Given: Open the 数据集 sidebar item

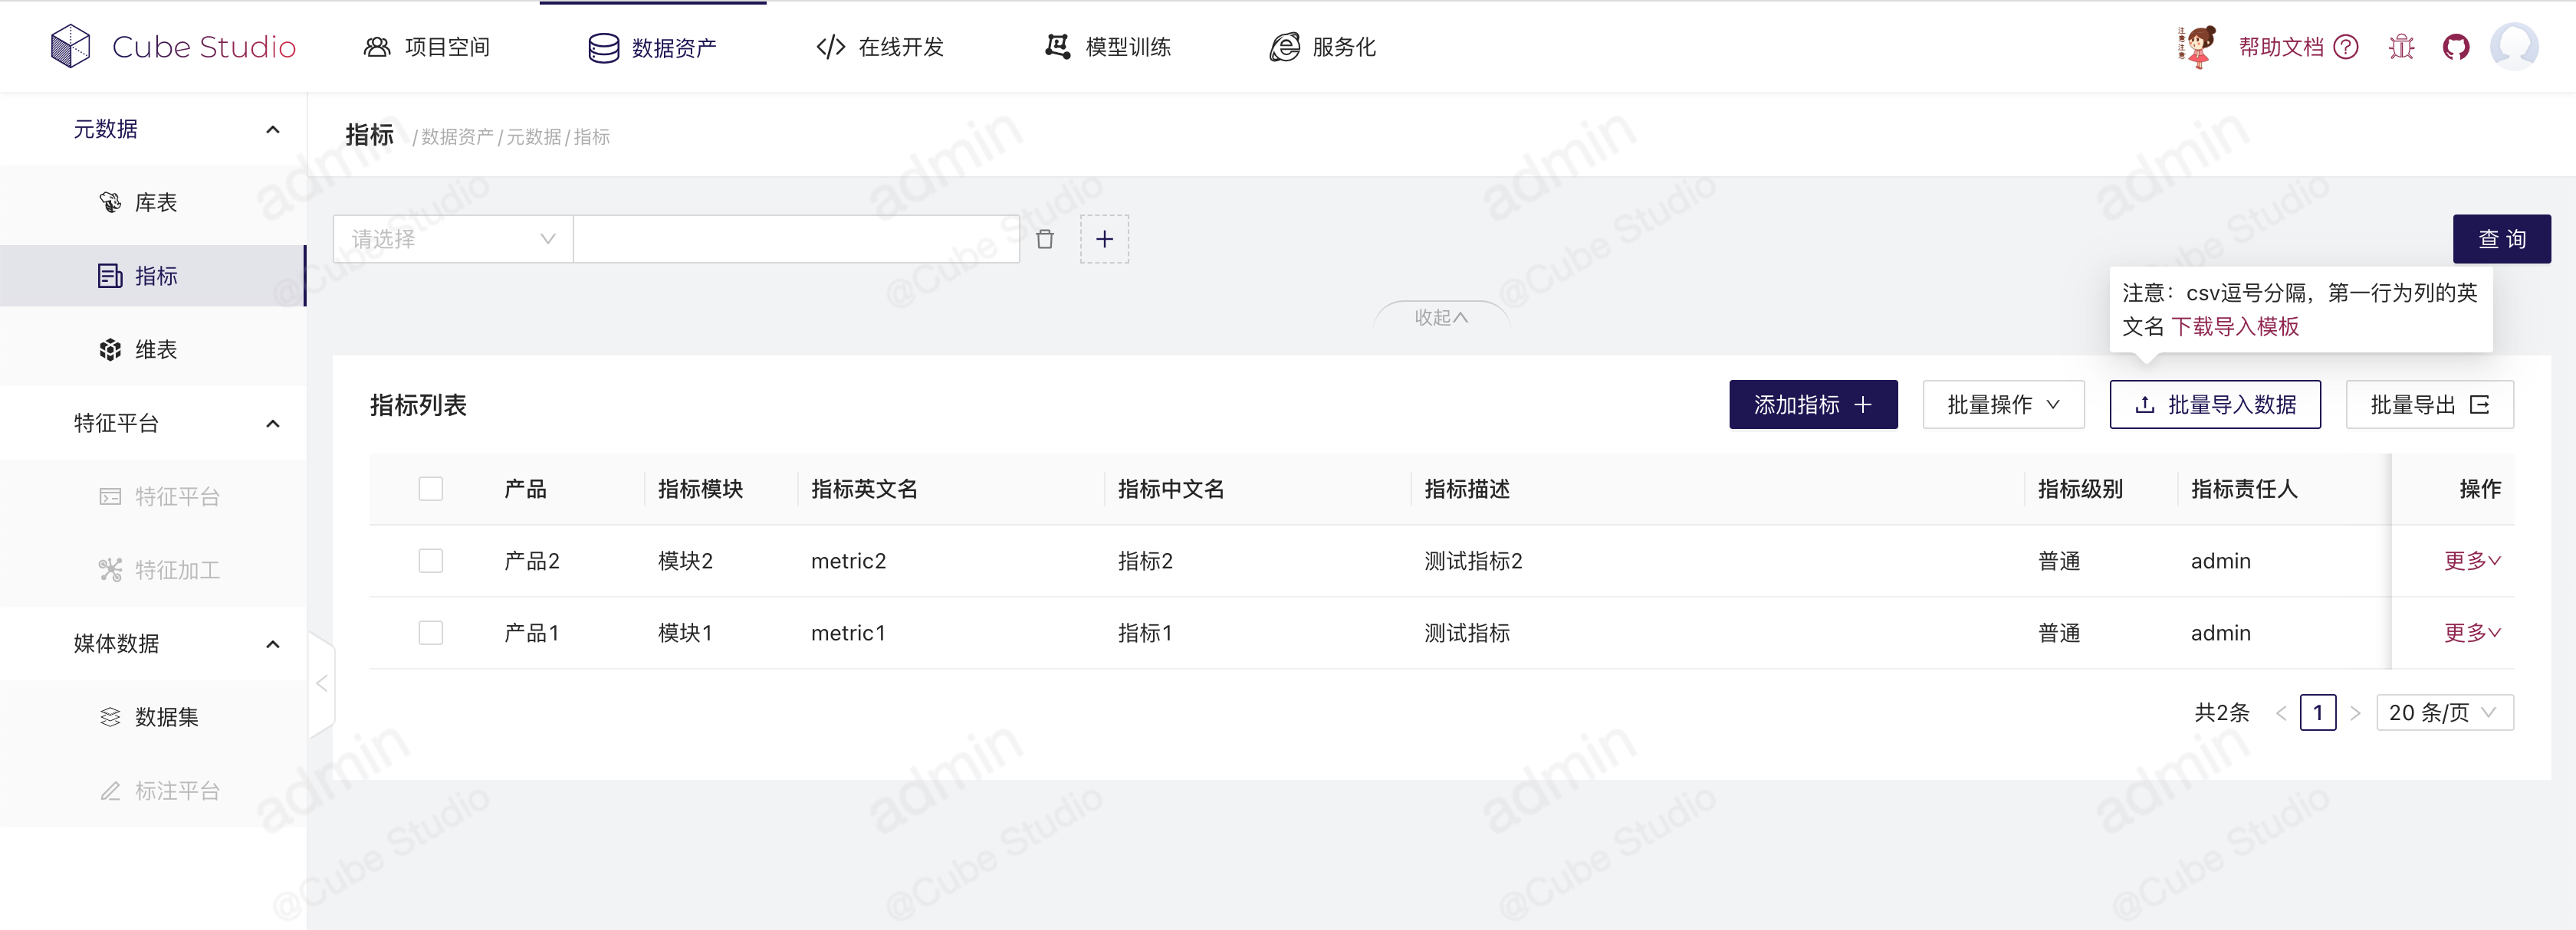Looking at the screenshot, I should (166, 717).
